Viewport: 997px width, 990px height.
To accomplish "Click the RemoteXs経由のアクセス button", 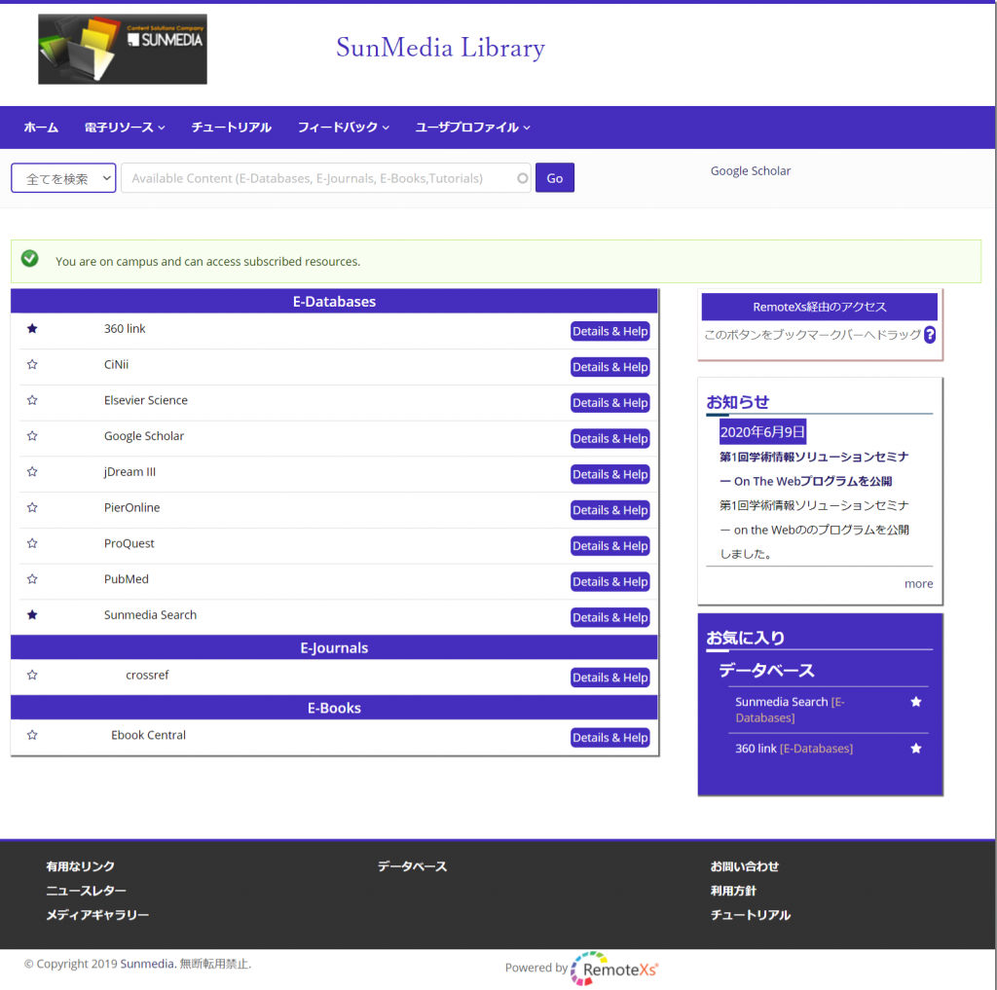I will [819, 307].
